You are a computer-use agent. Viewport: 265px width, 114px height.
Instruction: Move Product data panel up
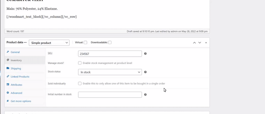(x=194, y=42)
